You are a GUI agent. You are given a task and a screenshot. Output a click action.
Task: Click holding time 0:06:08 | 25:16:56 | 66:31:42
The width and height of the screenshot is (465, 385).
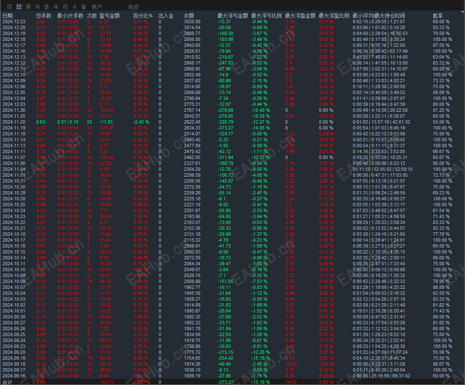click(381, 376)
